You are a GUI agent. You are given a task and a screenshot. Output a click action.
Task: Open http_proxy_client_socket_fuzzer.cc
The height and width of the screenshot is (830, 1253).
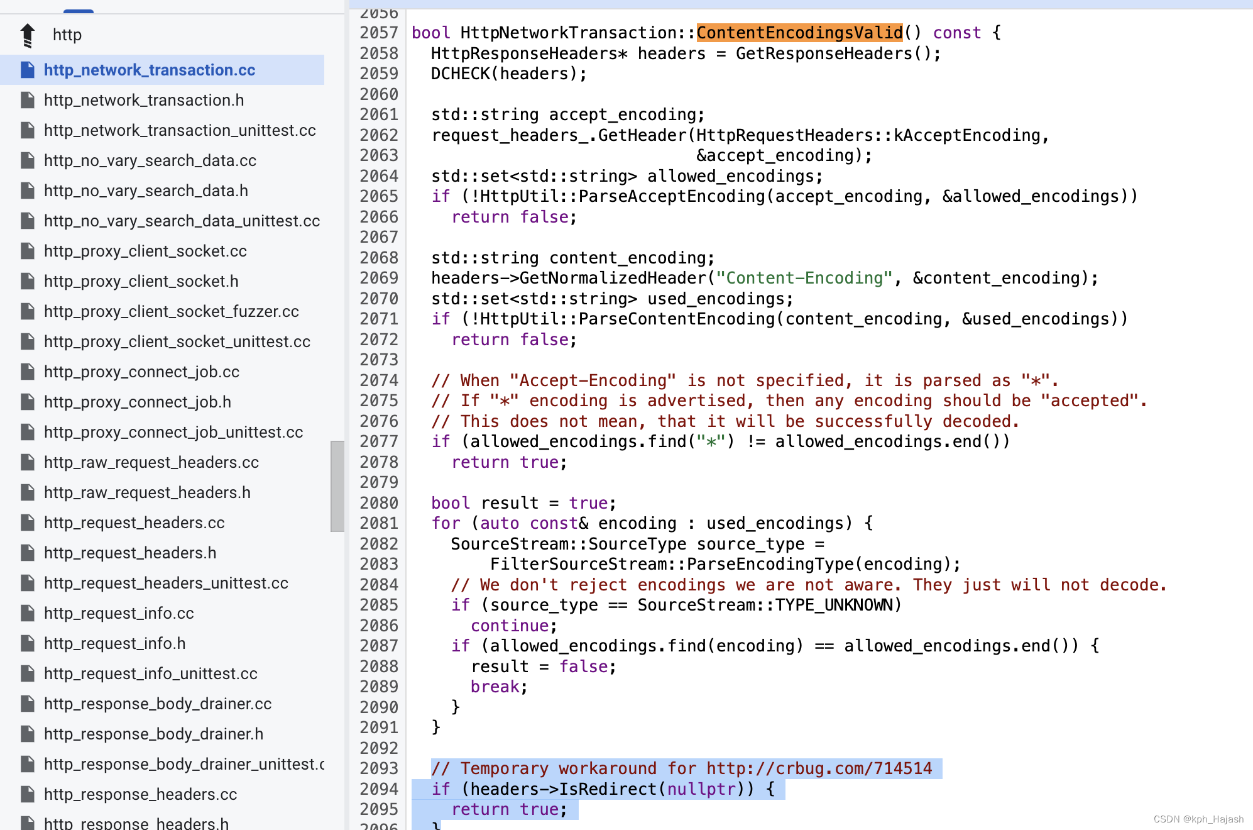(x=172, y=311)
